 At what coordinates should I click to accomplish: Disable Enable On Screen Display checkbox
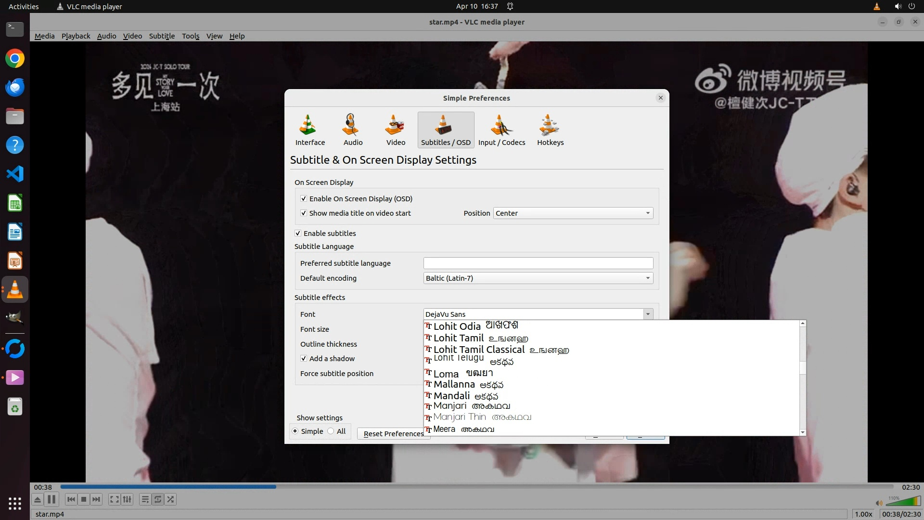click(304, 199)
